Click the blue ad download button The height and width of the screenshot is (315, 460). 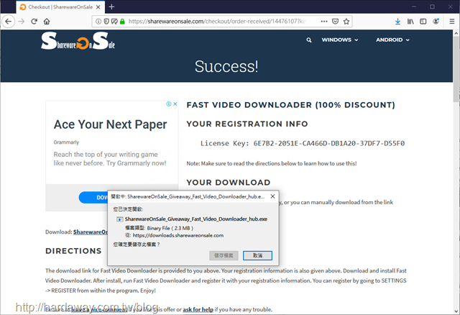coord(93,198)
